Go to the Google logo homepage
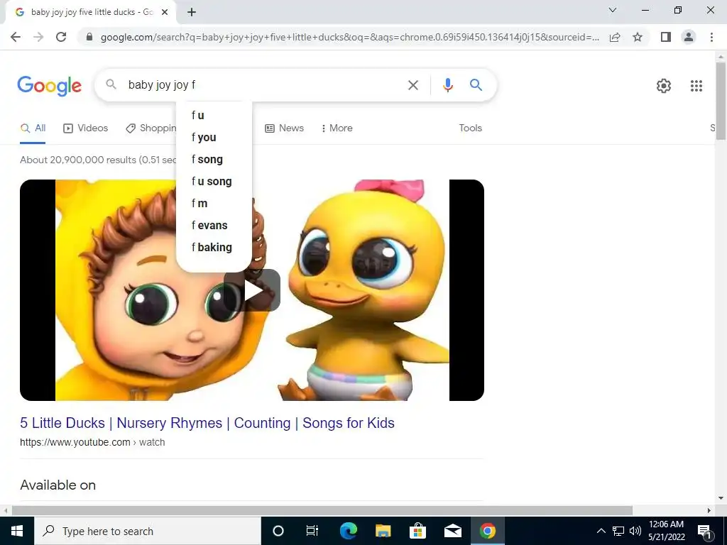The image size is (727, 545). coord(49,86)
